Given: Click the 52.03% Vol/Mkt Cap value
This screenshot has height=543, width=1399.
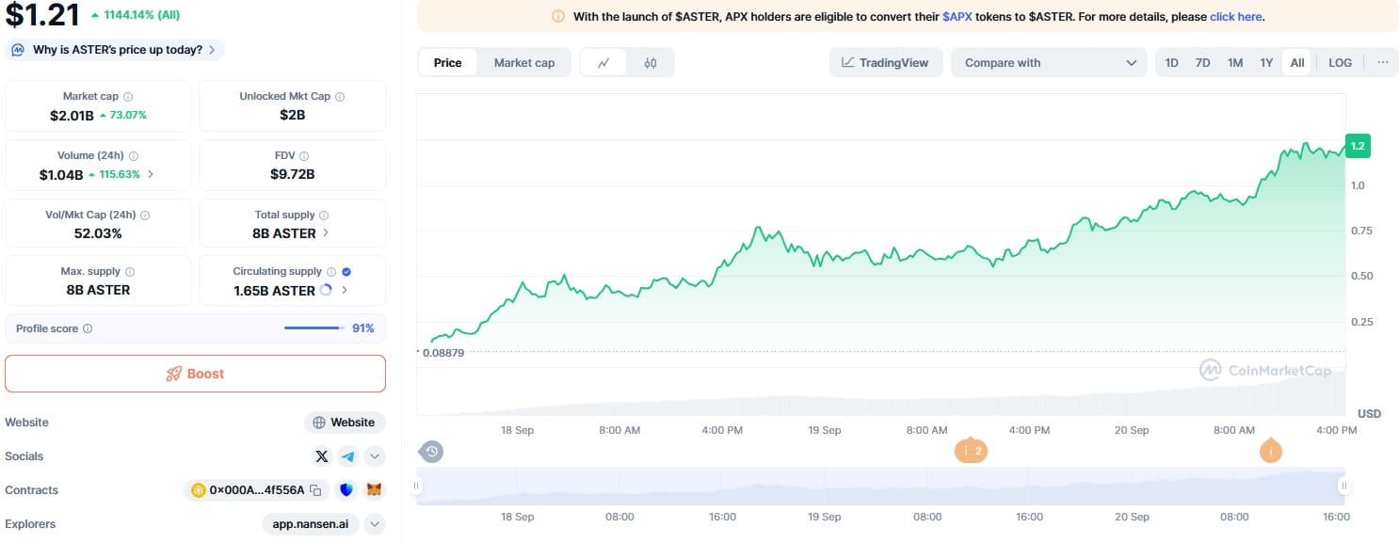Looking at the screenshot, I should [x=98, y=233].
